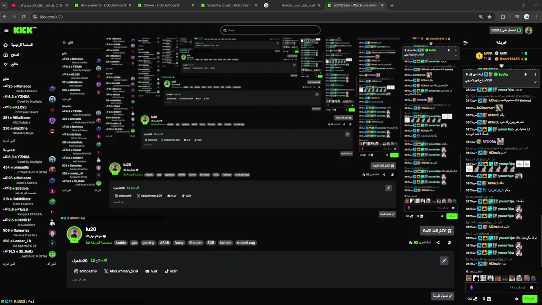Select the SXB tag
This screenshot has width=542, height=305.
211,243
